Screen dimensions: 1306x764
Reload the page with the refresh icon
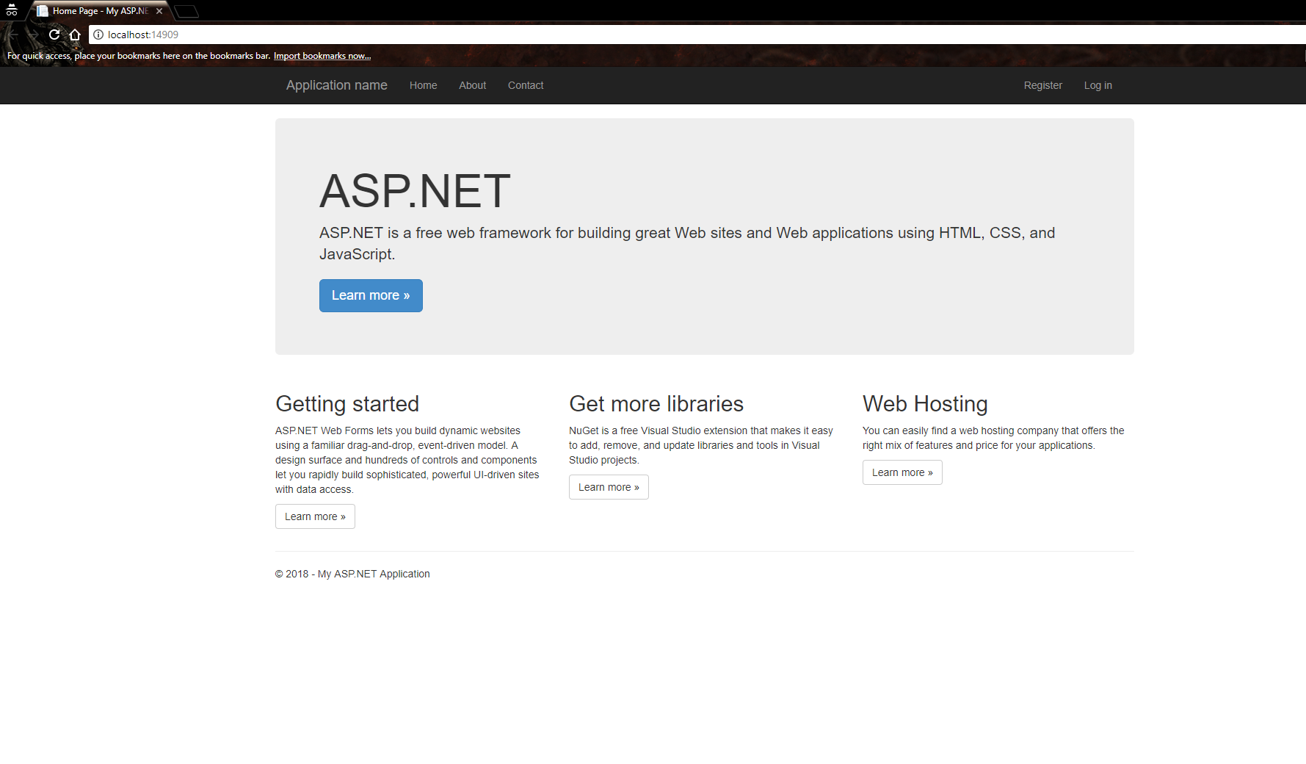54,35
